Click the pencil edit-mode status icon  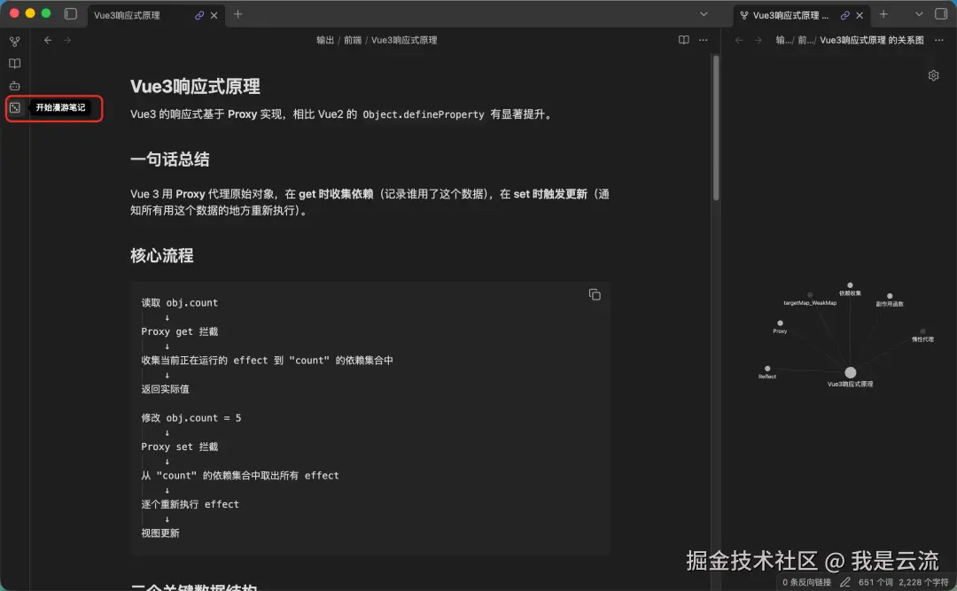pos(844,582)
